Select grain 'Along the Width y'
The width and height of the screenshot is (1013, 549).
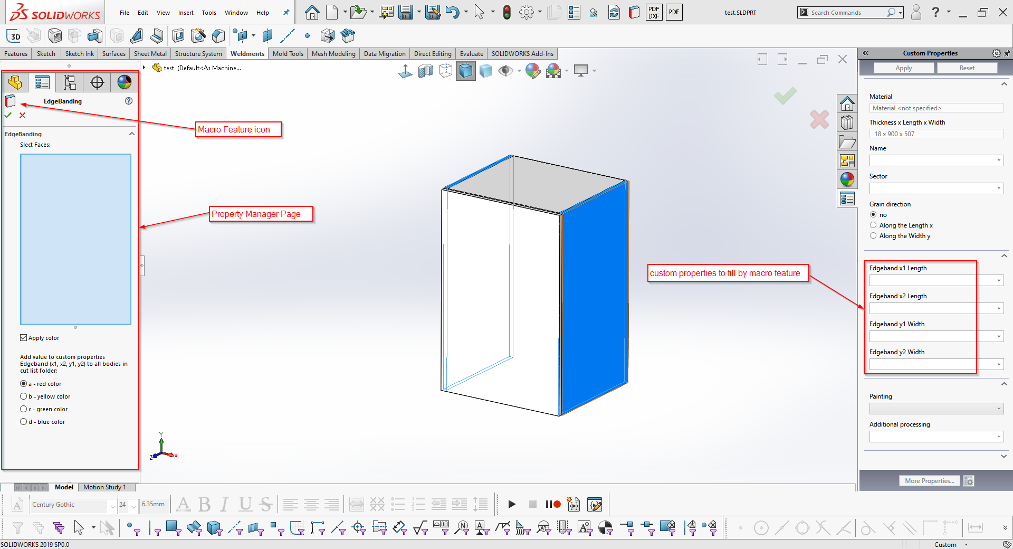tap(873, 235)
